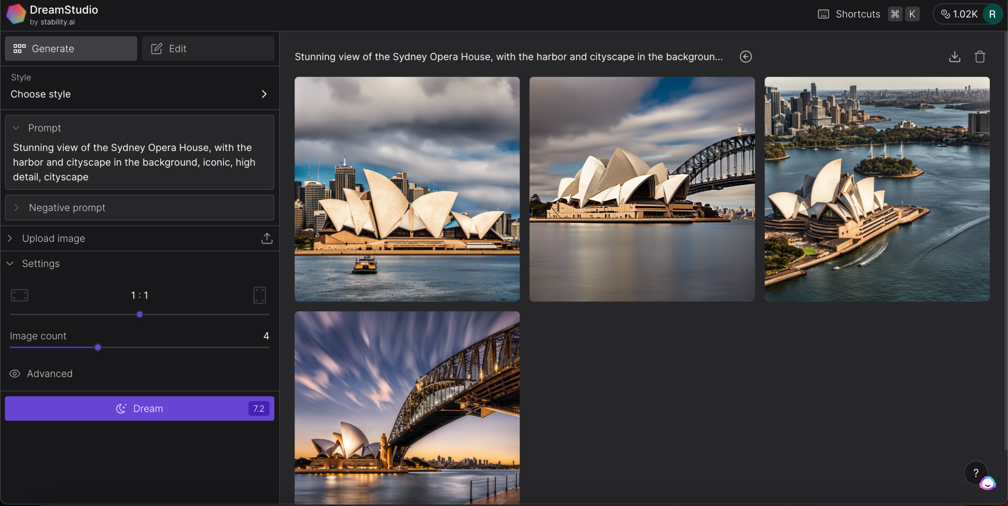Open the chat support bubble icon
This screenshot has width=1008, height=506.
988,484
